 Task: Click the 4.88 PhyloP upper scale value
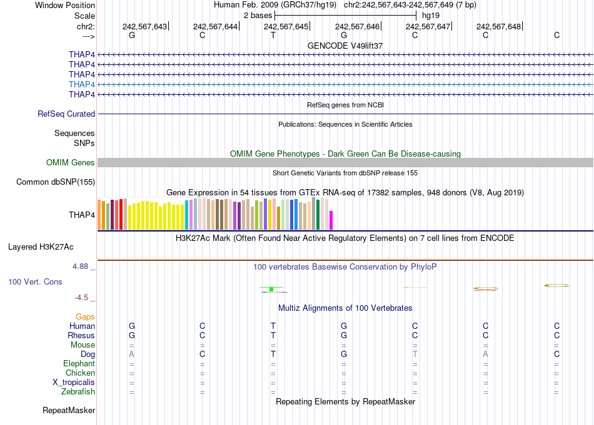pyautogui.click(x=80, y=266)
